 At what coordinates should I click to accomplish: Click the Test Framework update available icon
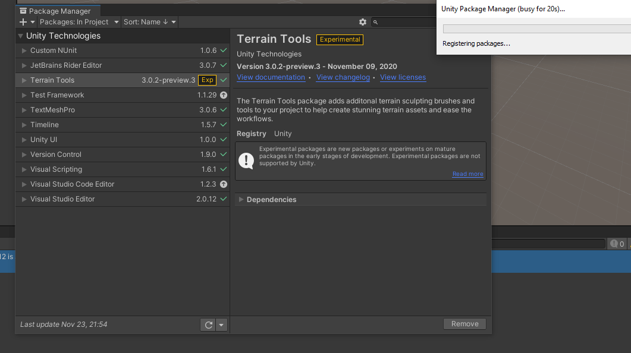(x=224, y=95)
